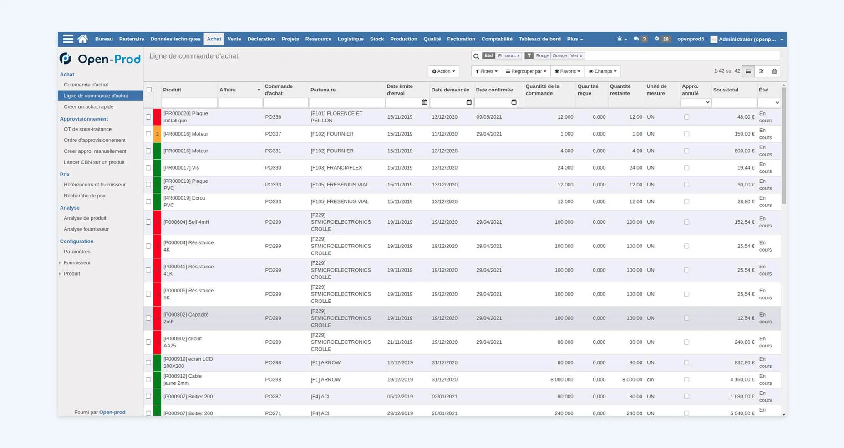The width and height of the screenshot is (844, 448).
Task: Remove the En cours state filter
Action: 518,56
